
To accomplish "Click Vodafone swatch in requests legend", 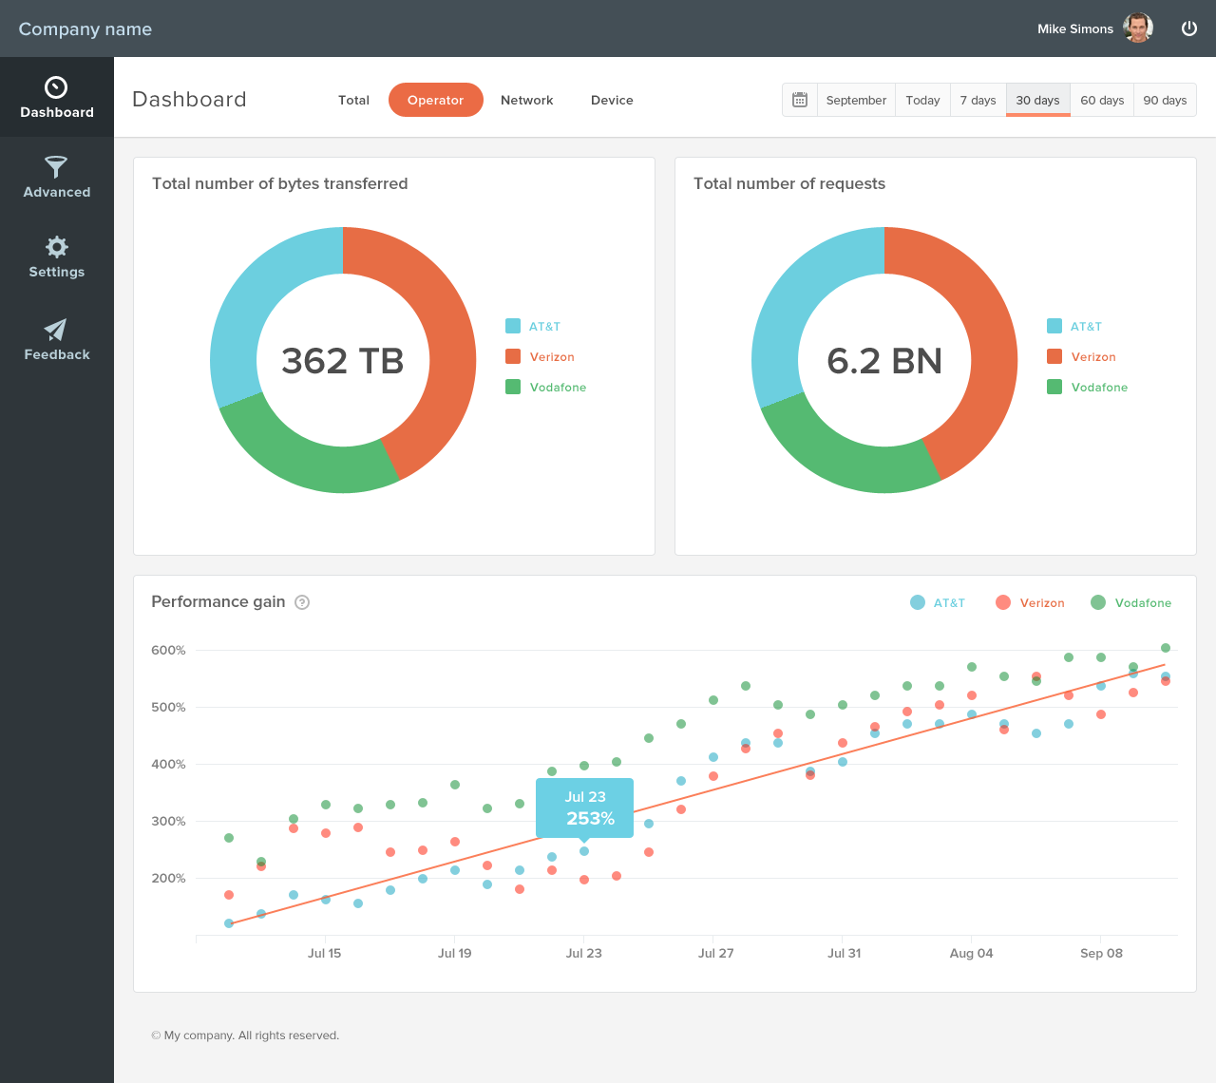I will [1054, 387].
